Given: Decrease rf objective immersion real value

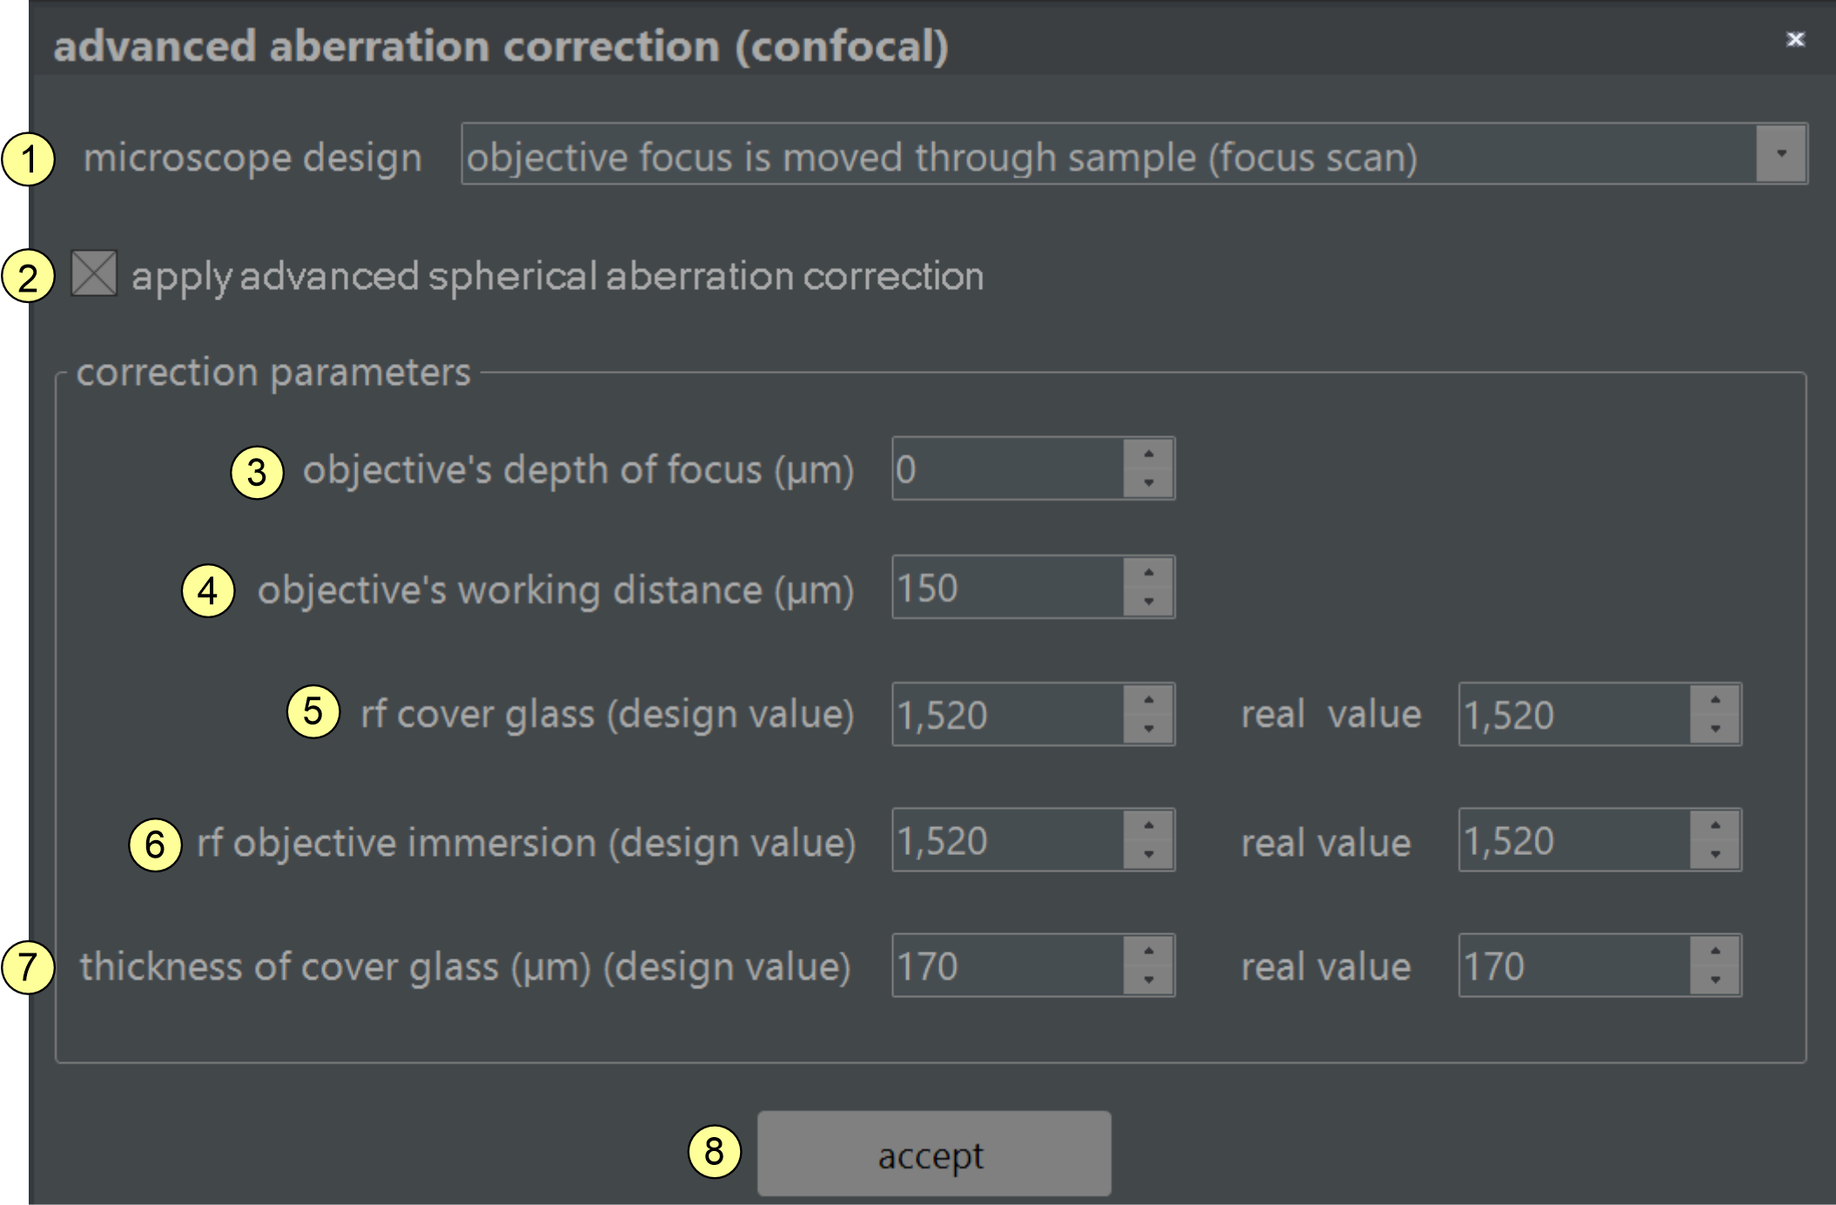Looking at the screenshot, I should click(1715, 854).
